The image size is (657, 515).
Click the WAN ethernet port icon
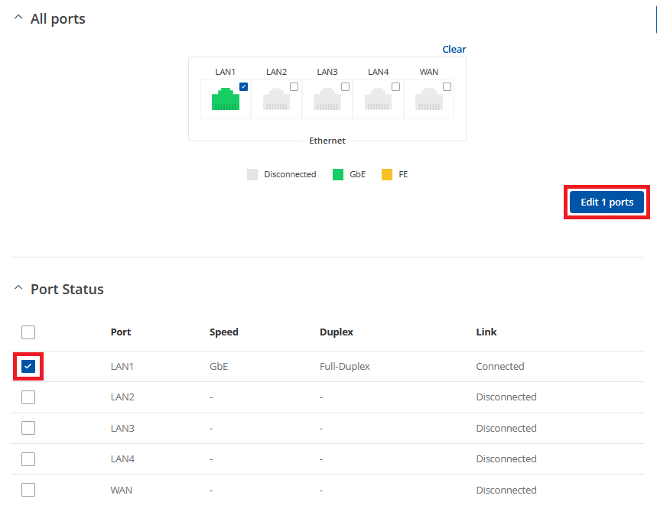point(429,100)
